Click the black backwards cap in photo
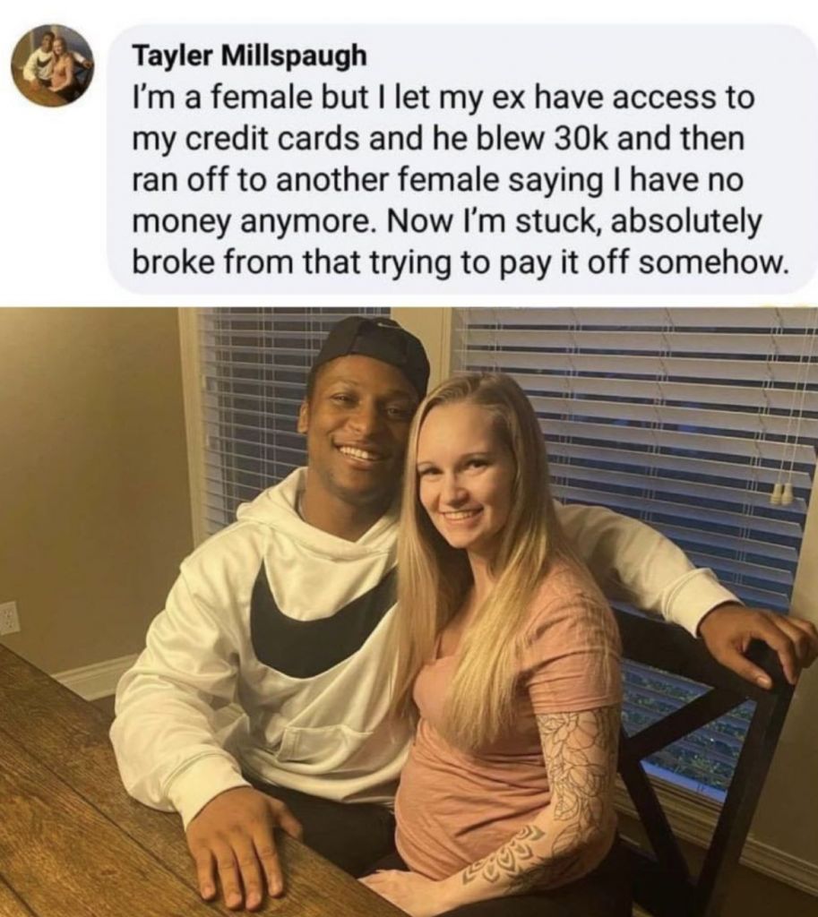Viewport: 818px width, 917px height. pos(371,352)
